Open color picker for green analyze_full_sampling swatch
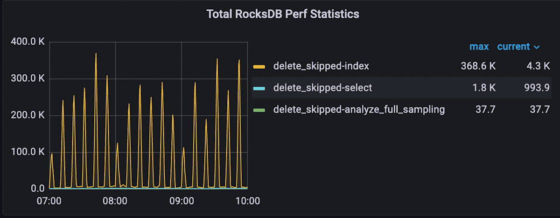 coord(259,110)
